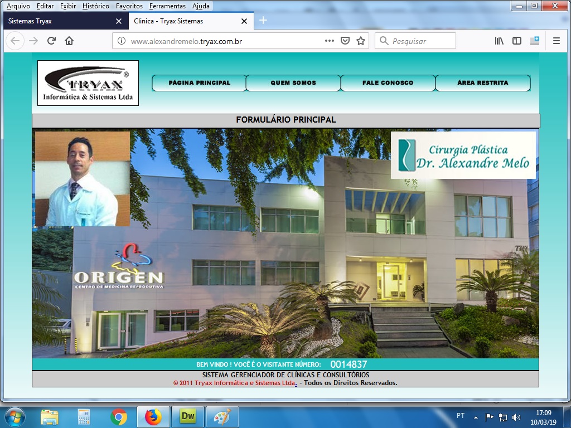Open network connection tray icon
Image resolution: width=571 pixels, height=428 pixels.
click(x=503, y=417)
